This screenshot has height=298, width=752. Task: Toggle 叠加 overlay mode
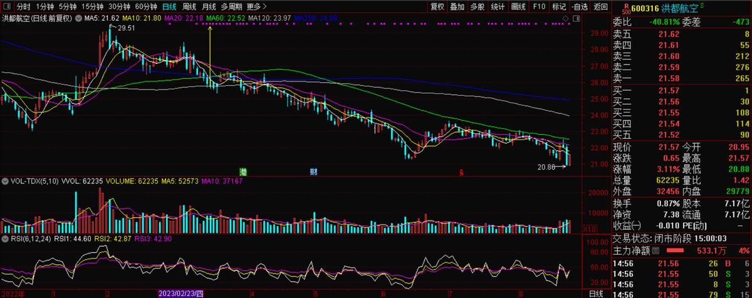click(457, 7)
